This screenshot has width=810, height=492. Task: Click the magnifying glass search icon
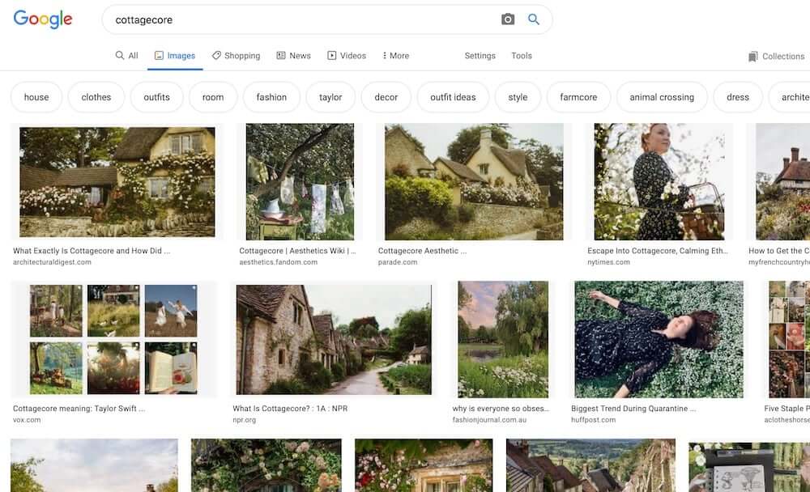534,19
